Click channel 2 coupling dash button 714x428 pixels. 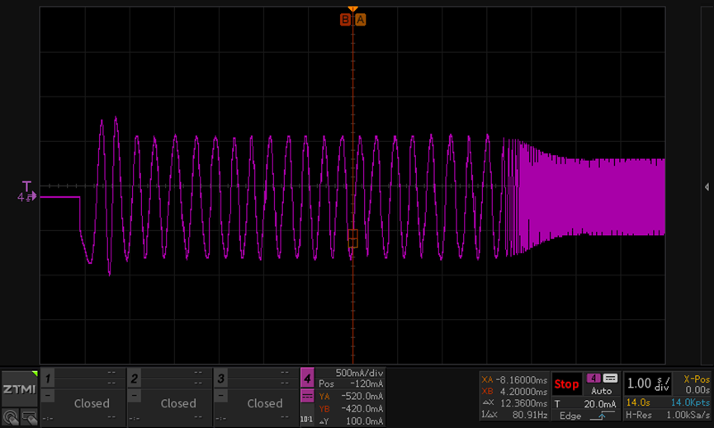coord(135,395)
